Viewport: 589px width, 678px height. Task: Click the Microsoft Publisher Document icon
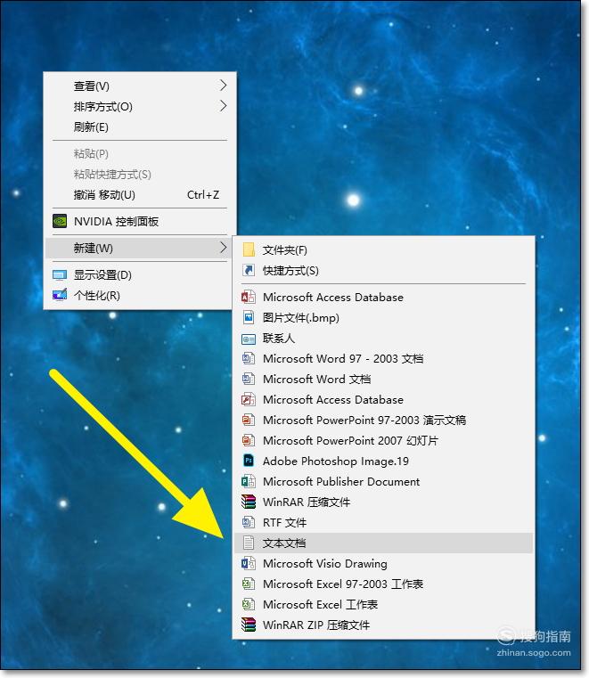tap(249, 481)
